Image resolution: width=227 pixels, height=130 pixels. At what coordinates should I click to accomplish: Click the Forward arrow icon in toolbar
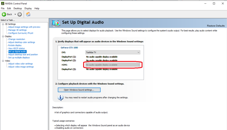pyautogui.click(x=20, y=14)
